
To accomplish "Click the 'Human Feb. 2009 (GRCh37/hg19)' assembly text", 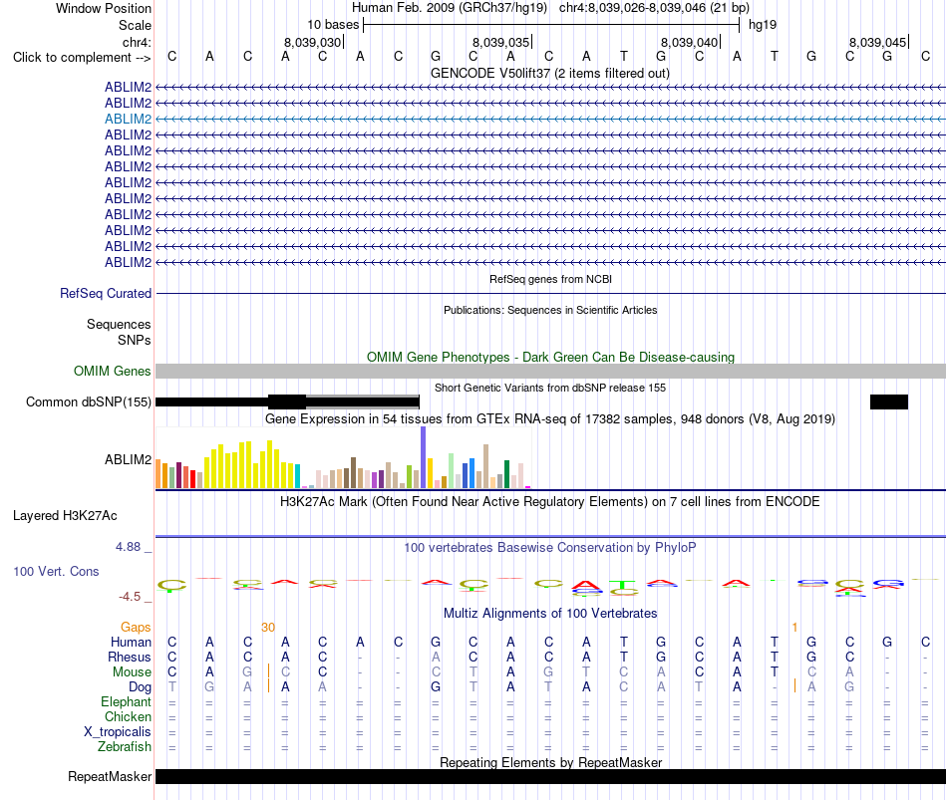I will 450,8.
